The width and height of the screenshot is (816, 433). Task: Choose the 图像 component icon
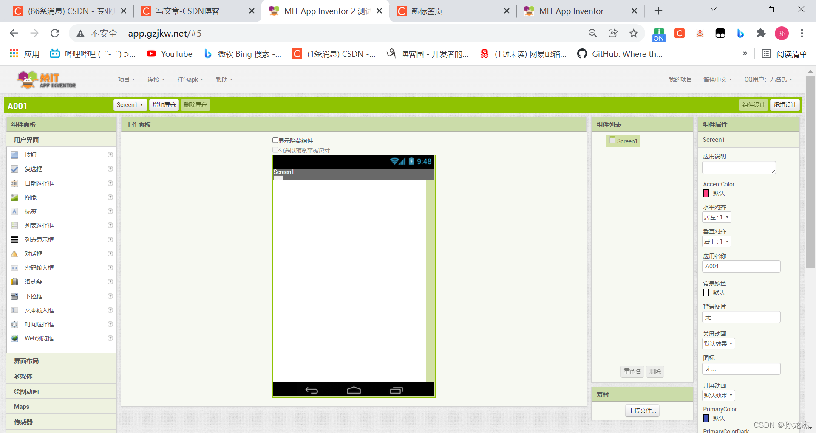pos(14,197)
